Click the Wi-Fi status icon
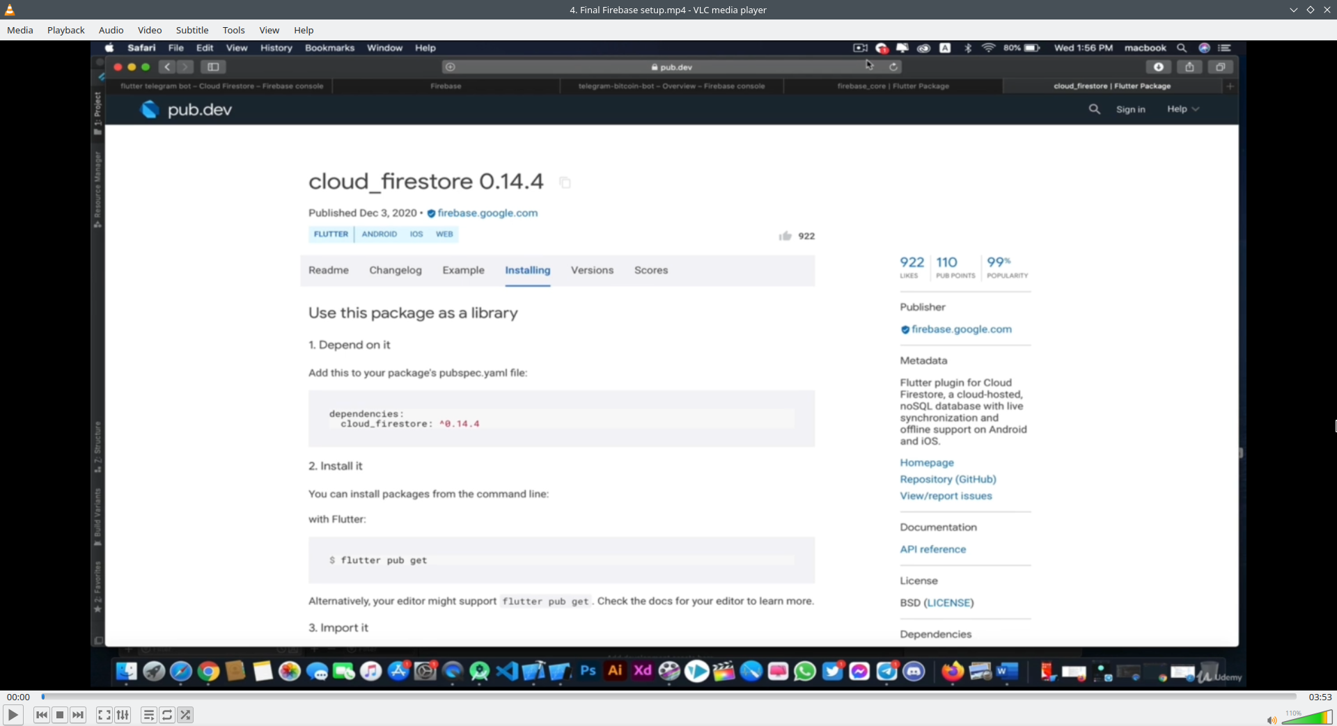Viewport: 1337px width, 726px height. pos(988,48)
